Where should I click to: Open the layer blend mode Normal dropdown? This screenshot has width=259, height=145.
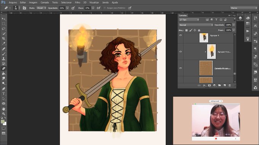point(196,25)
